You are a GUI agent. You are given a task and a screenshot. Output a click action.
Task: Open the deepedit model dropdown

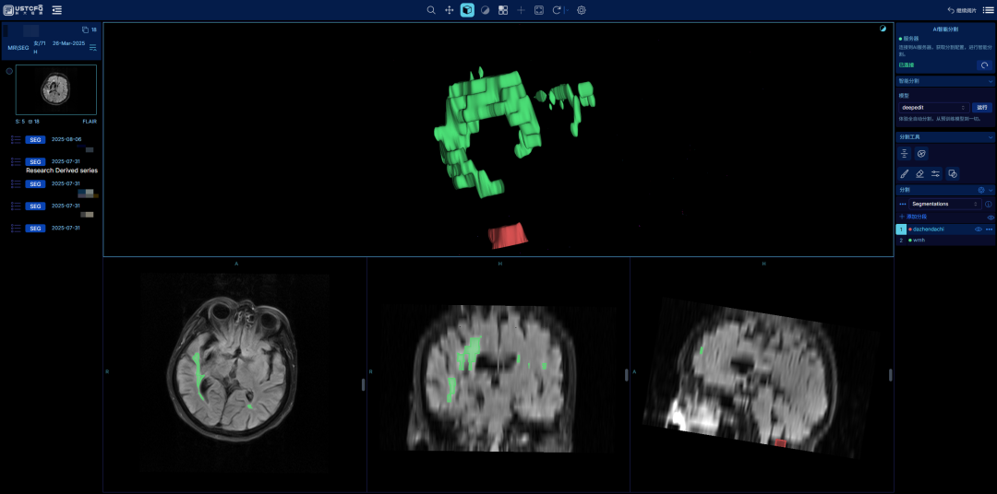pos(933,108)
